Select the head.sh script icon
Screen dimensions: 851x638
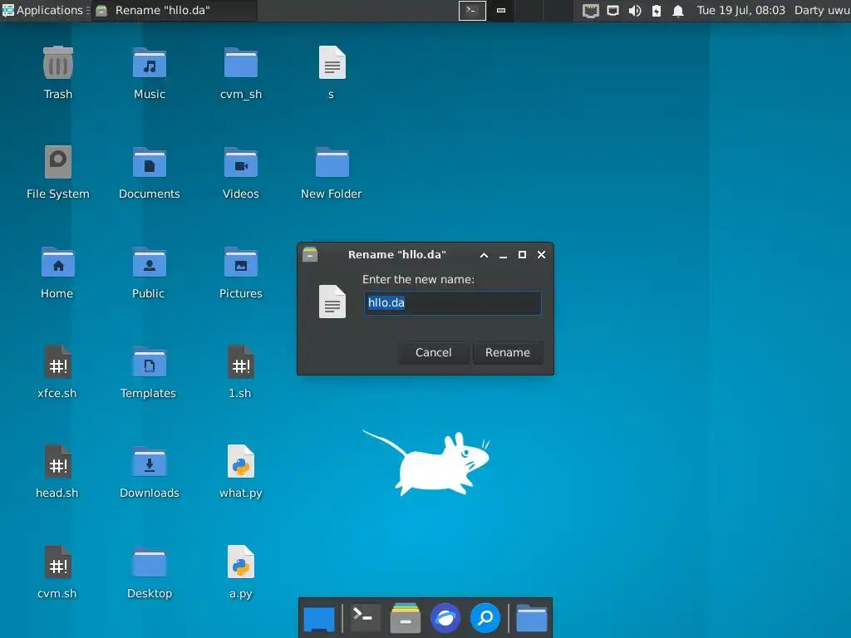(58, 462)
